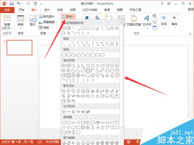Click the spell check icon in status bar
The image size is (194, 145).
pos(40,142)
